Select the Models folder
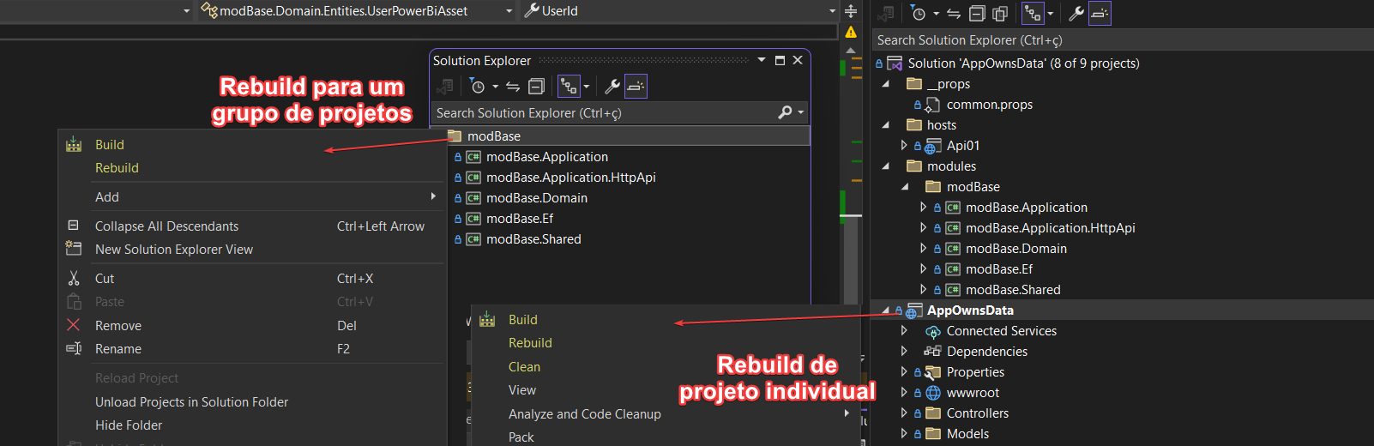The image size is (1374, 446). 967,434
